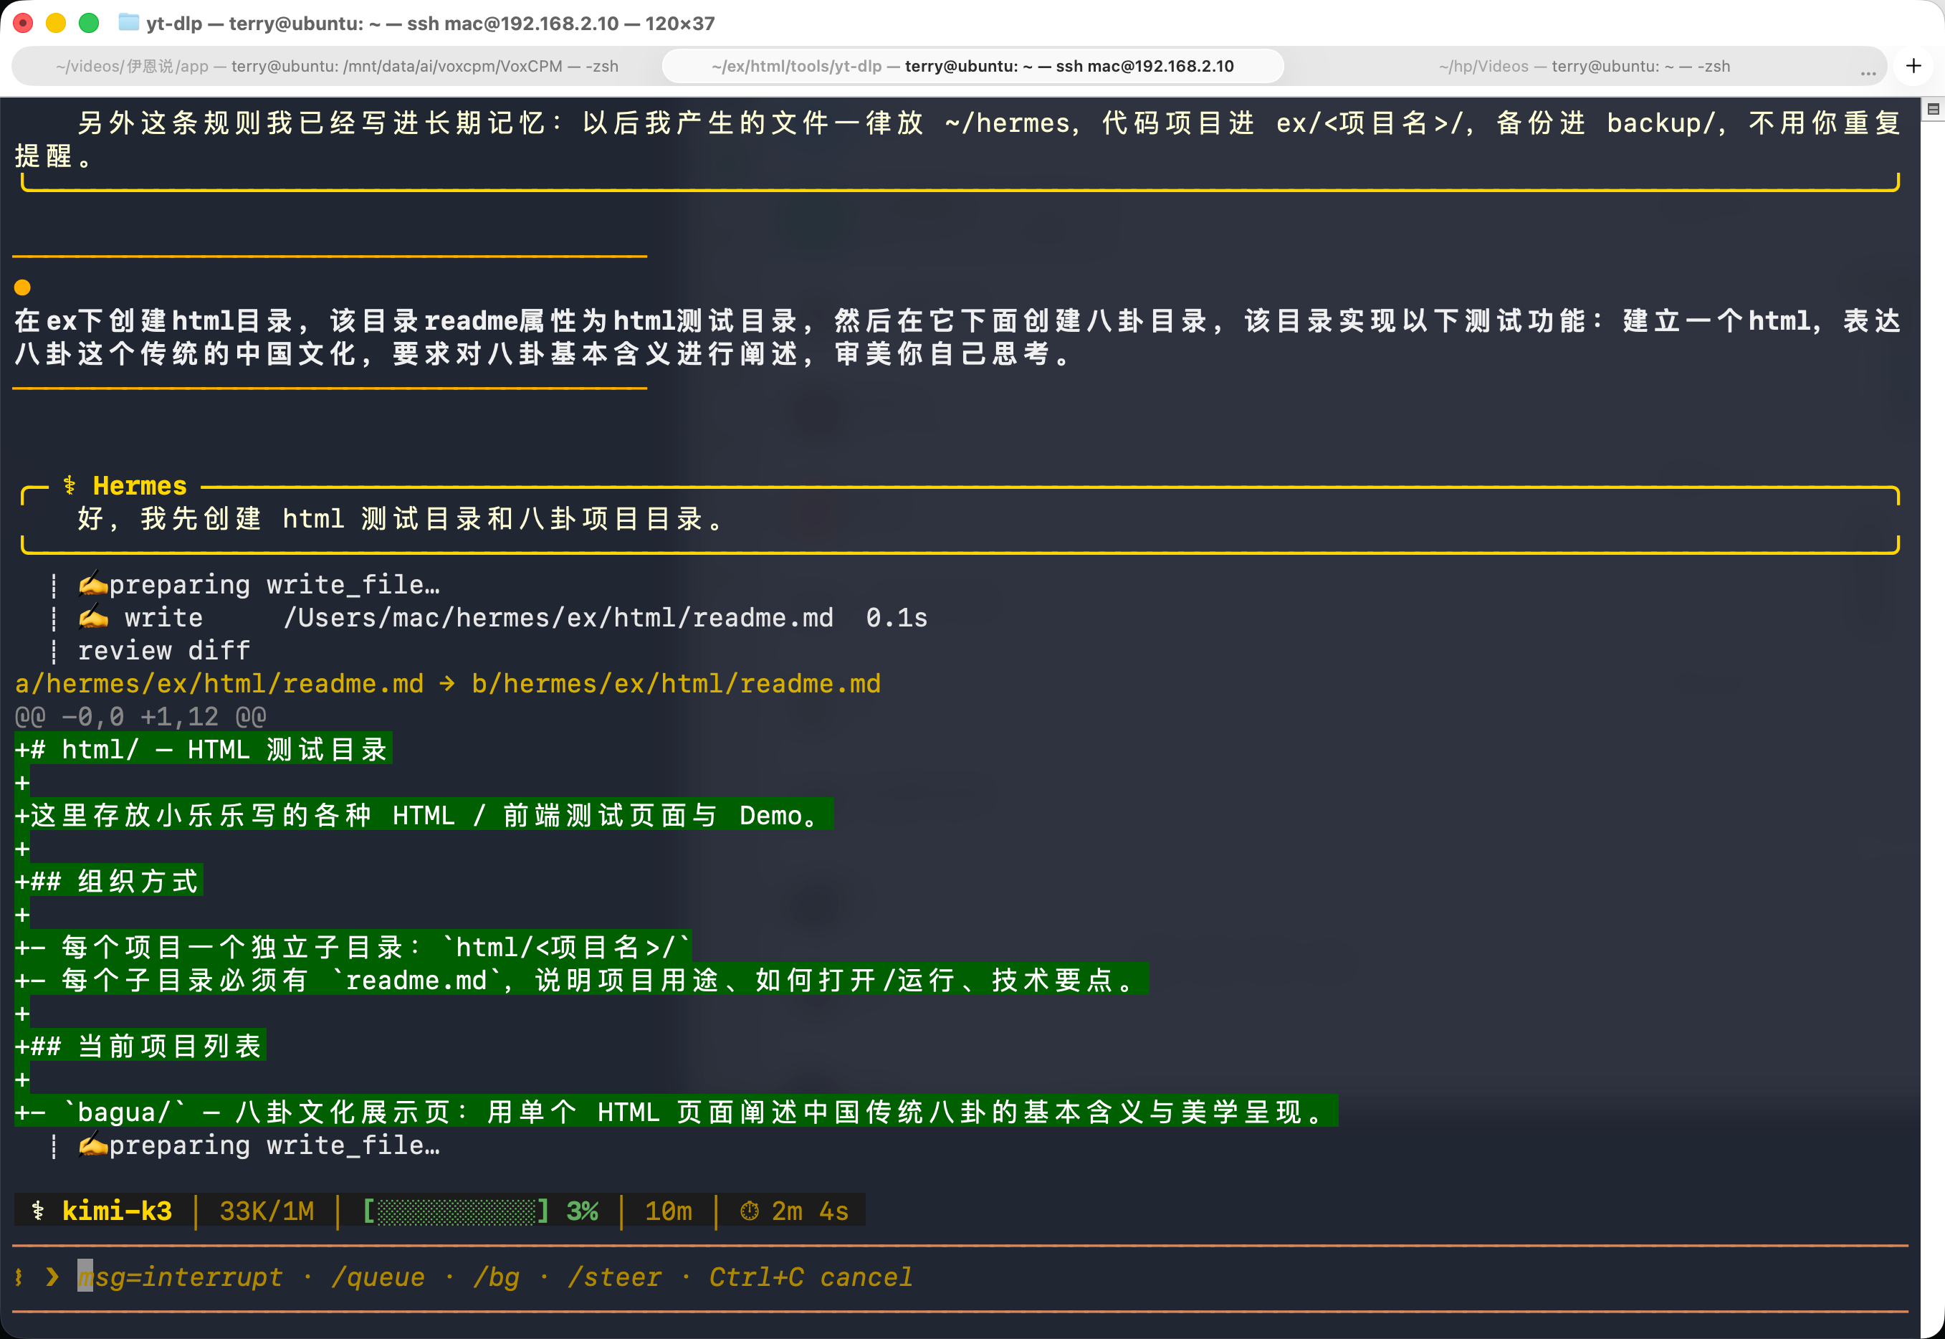Viewport: 1945px width, 1339px height.
Task: Focus the prompt input field showing msg=interrupt
Action: click(960, 1278)
